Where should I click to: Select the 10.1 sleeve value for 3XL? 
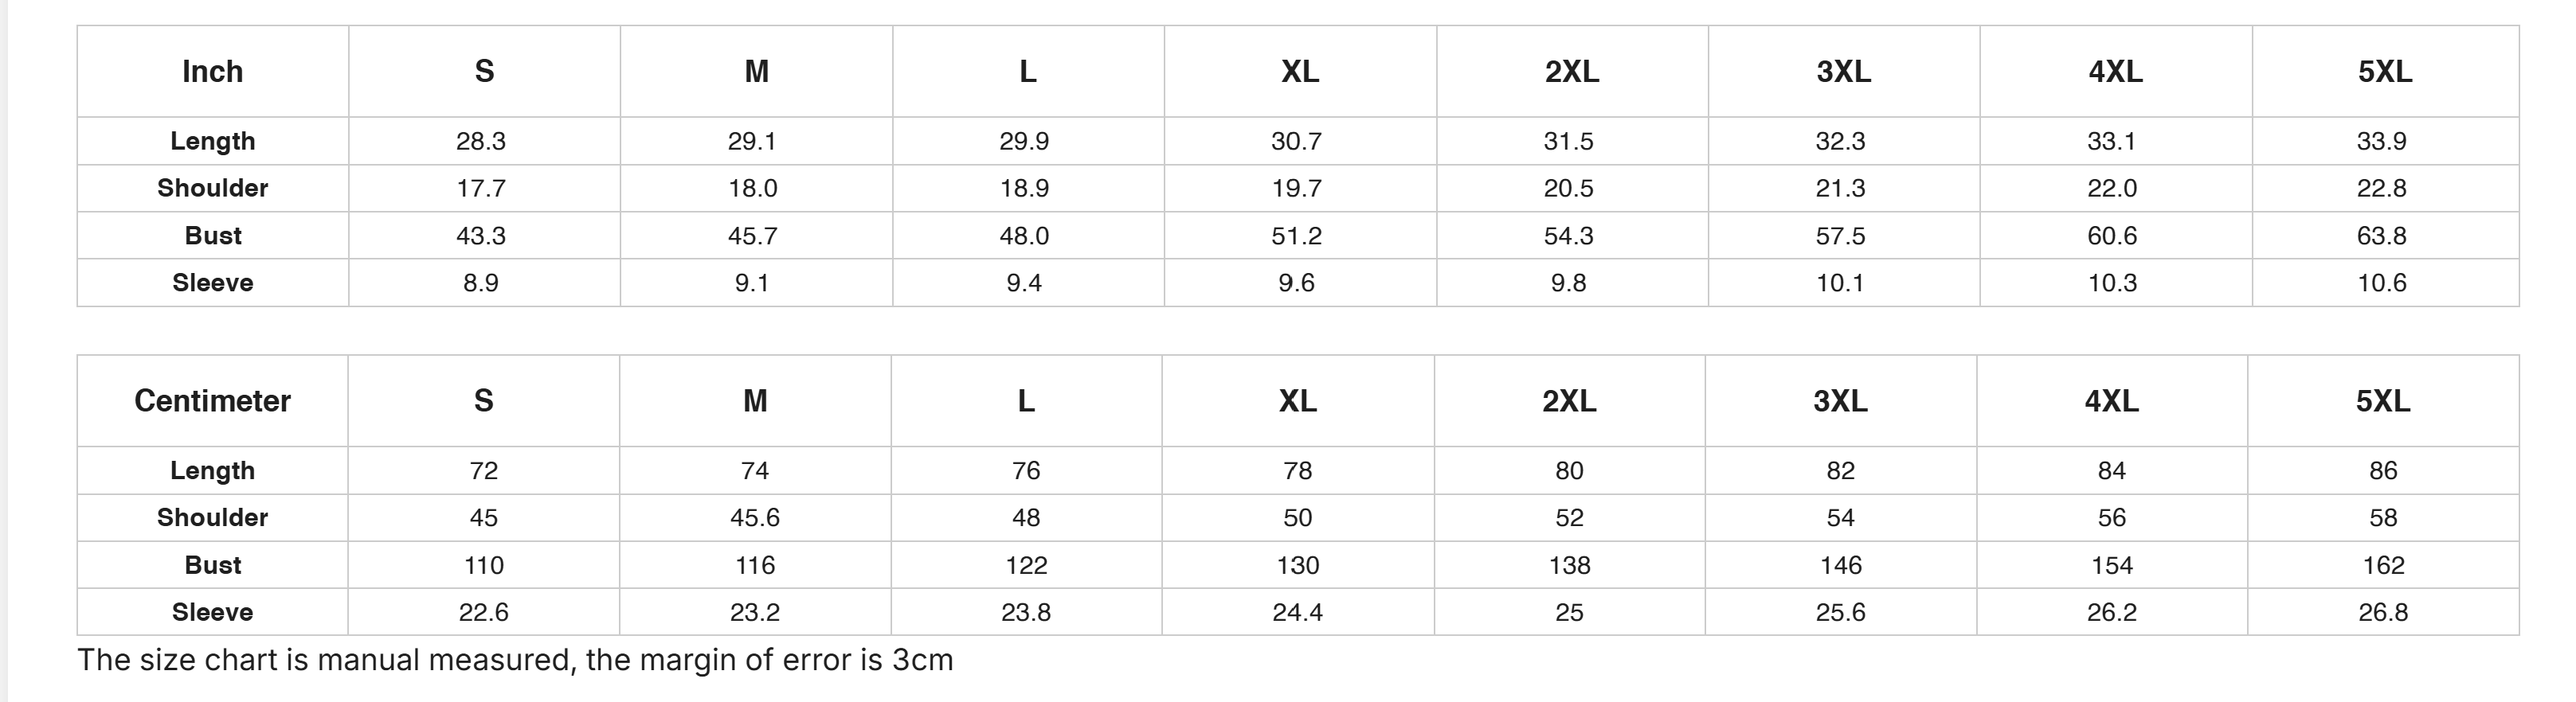[1840, 283]
